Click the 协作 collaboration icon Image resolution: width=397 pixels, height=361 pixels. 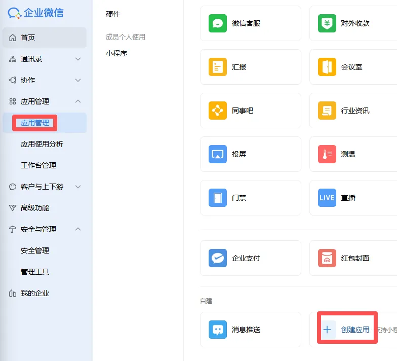[12, 80]
